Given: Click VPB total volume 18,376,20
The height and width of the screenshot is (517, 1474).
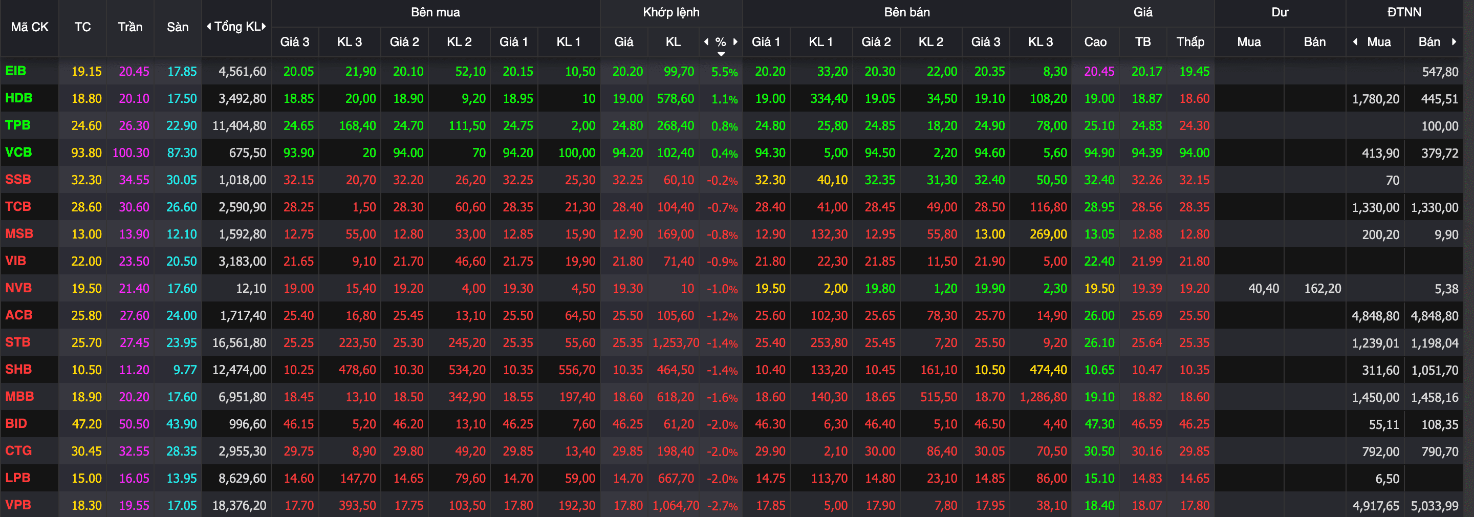Looking at the screenshot, I should point(239,506).
